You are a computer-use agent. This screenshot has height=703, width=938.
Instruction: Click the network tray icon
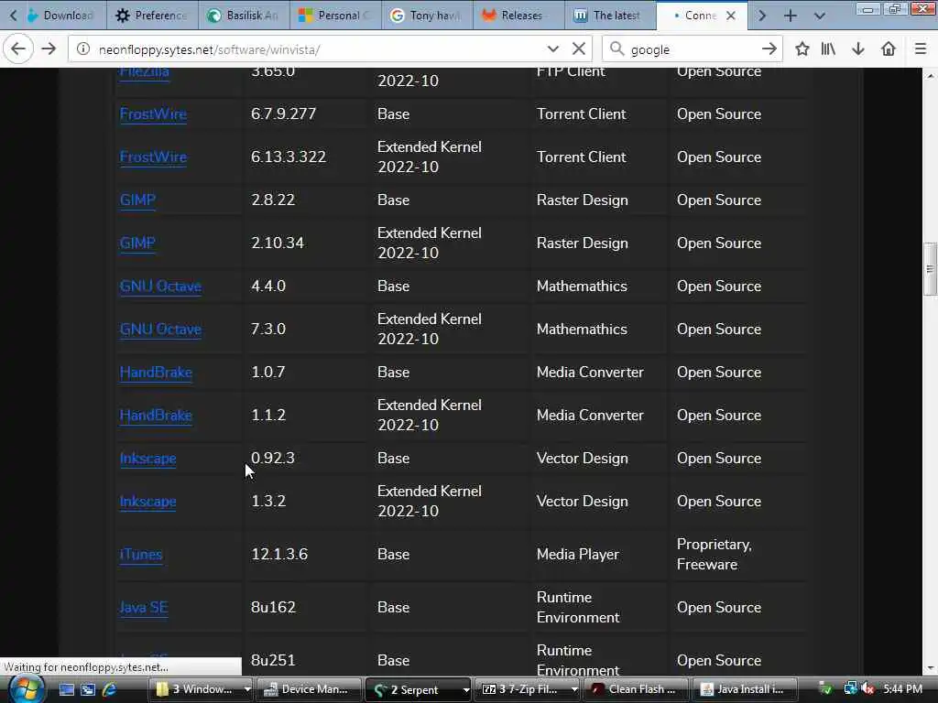[850, 689]
